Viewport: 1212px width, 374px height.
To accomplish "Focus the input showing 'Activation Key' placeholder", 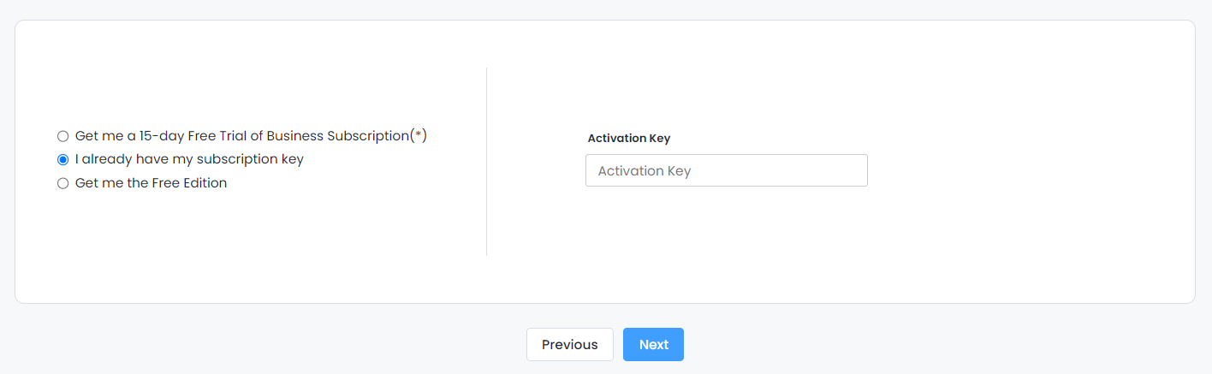I will [726, 170].
